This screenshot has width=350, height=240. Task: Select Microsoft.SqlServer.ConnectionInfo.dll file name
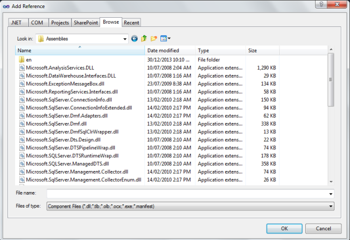[x=69, y=100]
